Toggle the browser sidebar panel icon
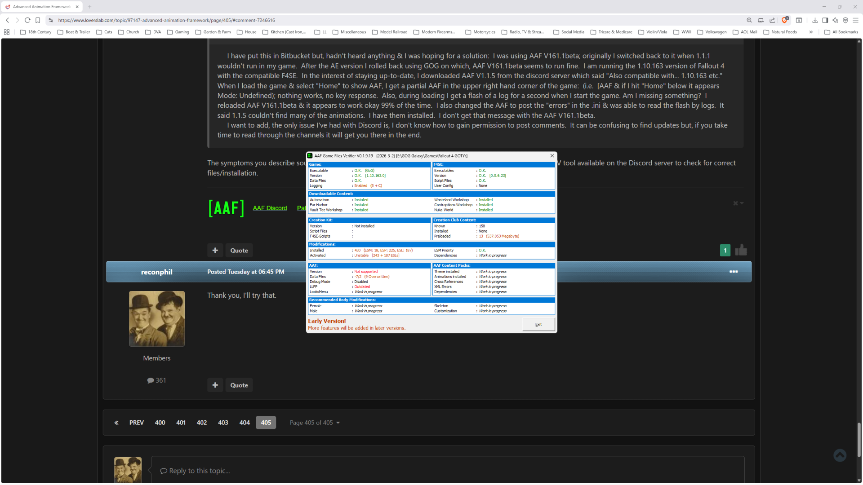 (x=825, y=20)
